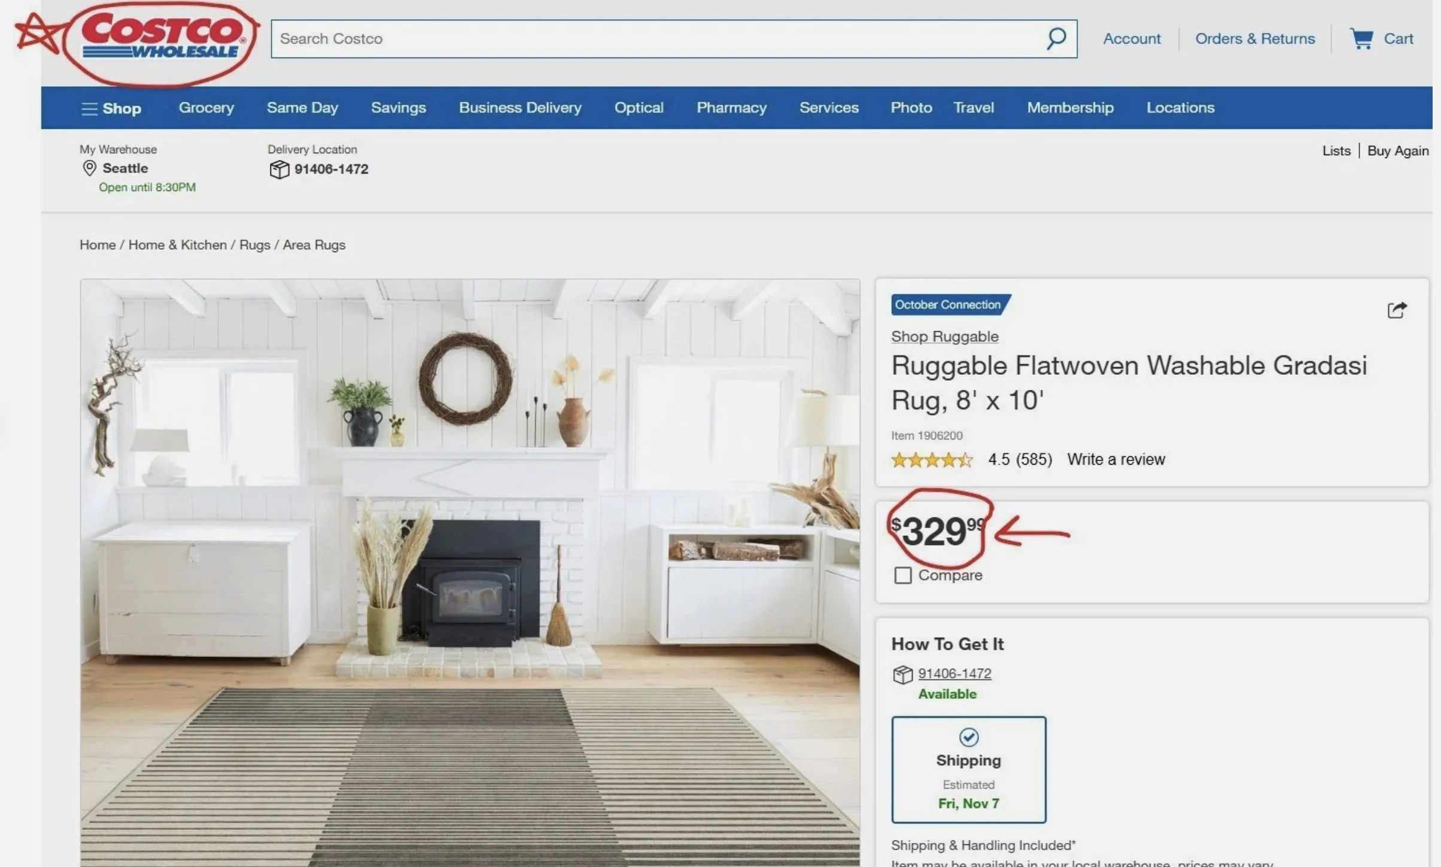The width and height of the screenshot is (1441, 867).
Task: Open the Grocery menu item
Action: point(206,108)
